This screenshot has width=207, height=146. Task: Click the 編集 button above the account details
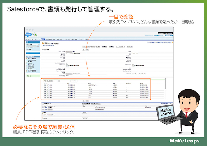coord(84,50)
